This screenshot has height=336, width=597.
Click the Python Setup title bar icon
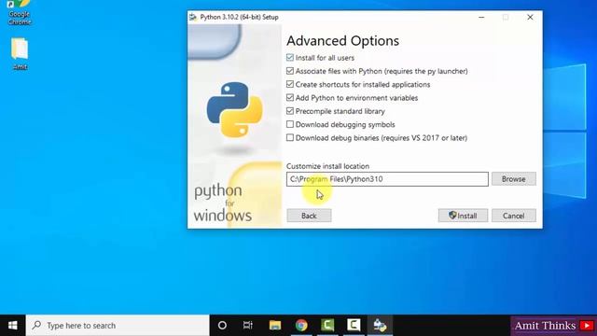click(x=193, y=17)
